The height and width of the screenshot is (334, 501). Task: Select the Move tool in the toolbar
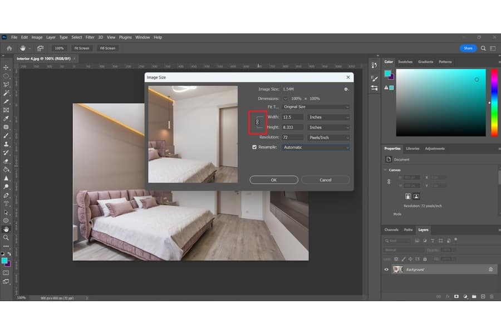pos(6,67)
